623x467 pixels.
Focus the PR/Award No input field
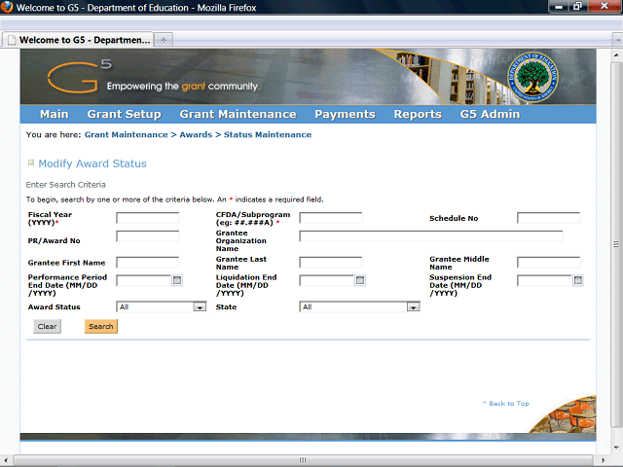coord(148,236)
